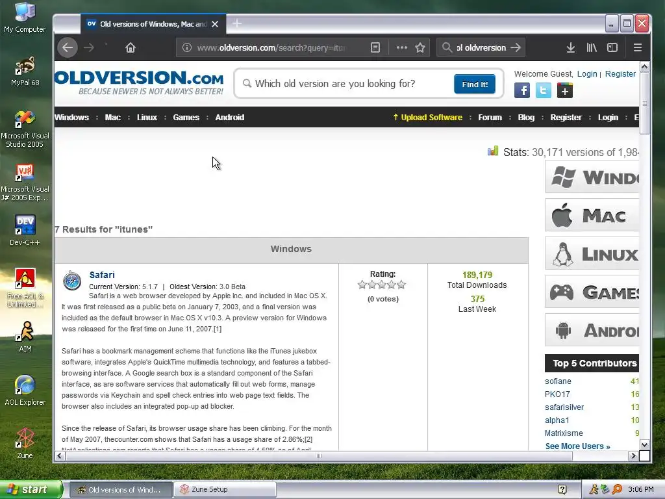The image size is (665, 499).
Task: Open the browser home page icon
Action: tap(130, 47)
